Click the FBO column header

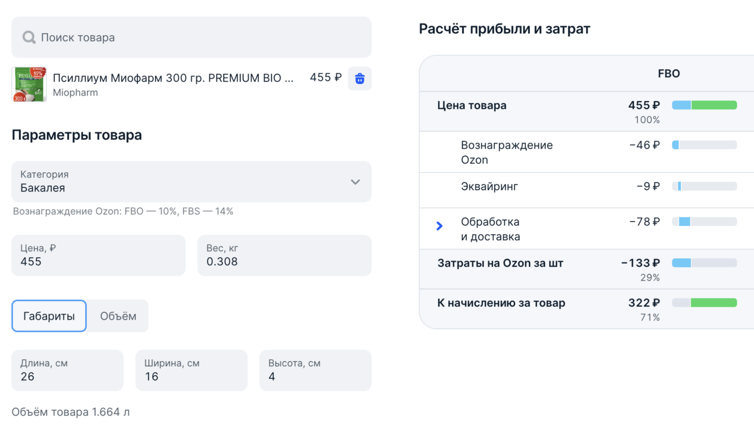(x=669, y=74)
